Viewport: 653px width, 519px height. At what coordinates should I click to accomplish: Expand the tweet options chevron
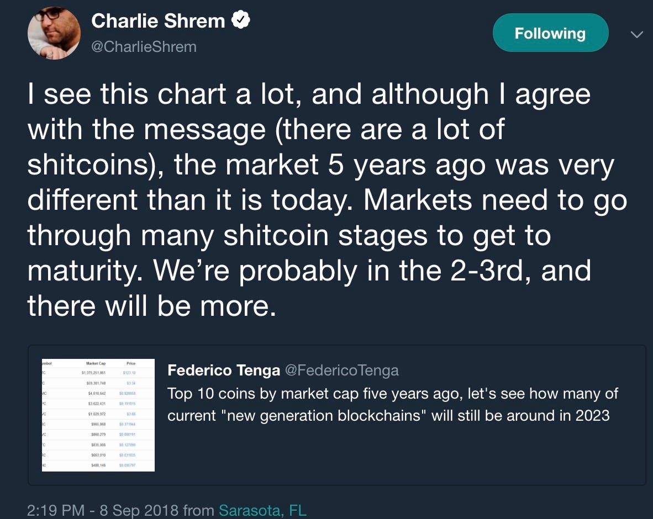[x=637, y=35]
